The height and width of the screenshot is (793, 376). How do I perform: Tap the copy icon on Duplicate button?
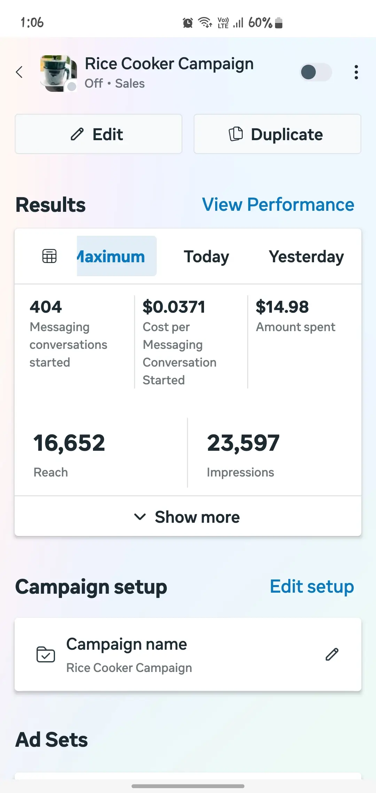236,134
